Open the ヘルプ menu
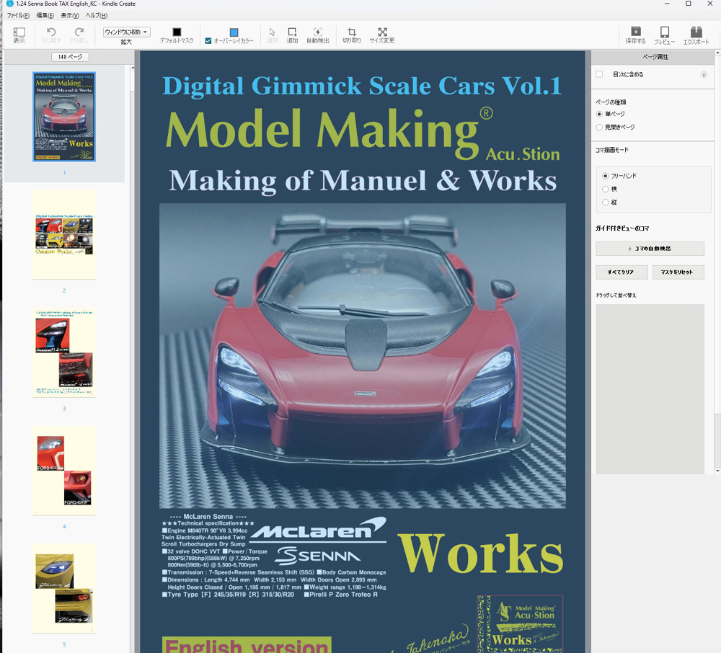Screen dimensions: 721x653 [x=97, y=16]
